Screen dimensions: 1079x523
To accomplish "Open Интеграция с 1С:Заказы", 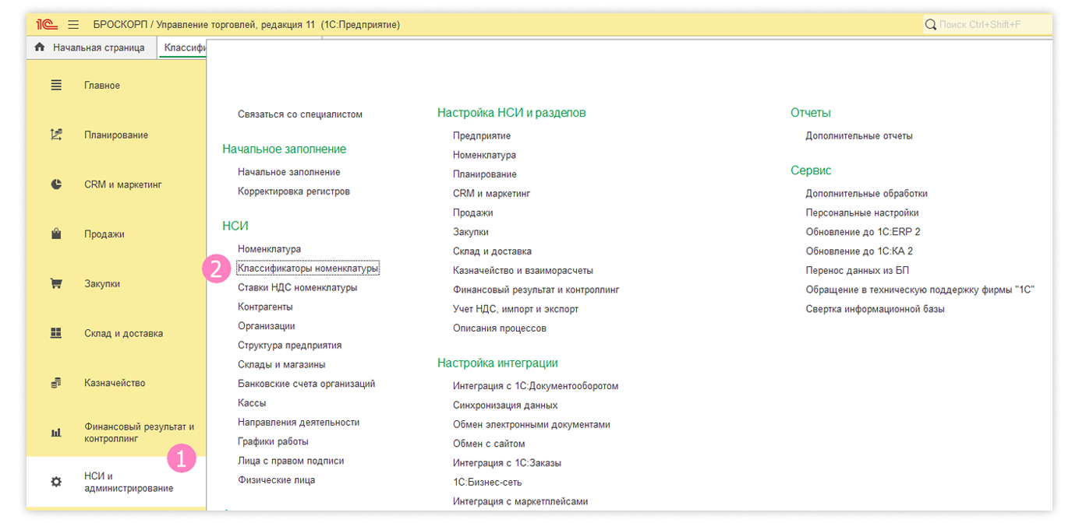I will click(x=507, y=463).
